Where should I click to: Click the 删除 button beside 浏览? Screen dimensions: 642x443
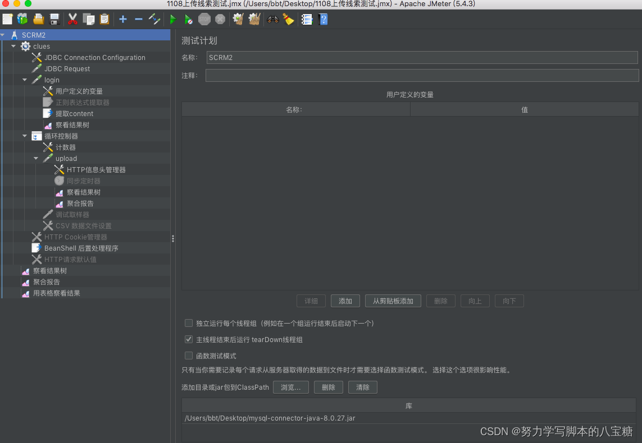pyautogui.click(x=329, y=387)
